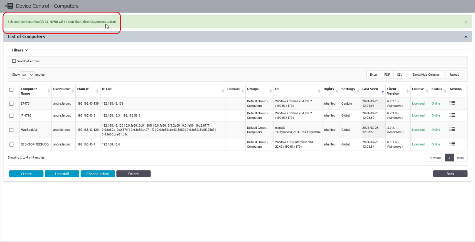Click IP list 192.168.43.3 | 192.168.56.1
Image resolution: width=475 pixels, height=242 pixels.
click(121, 116)
